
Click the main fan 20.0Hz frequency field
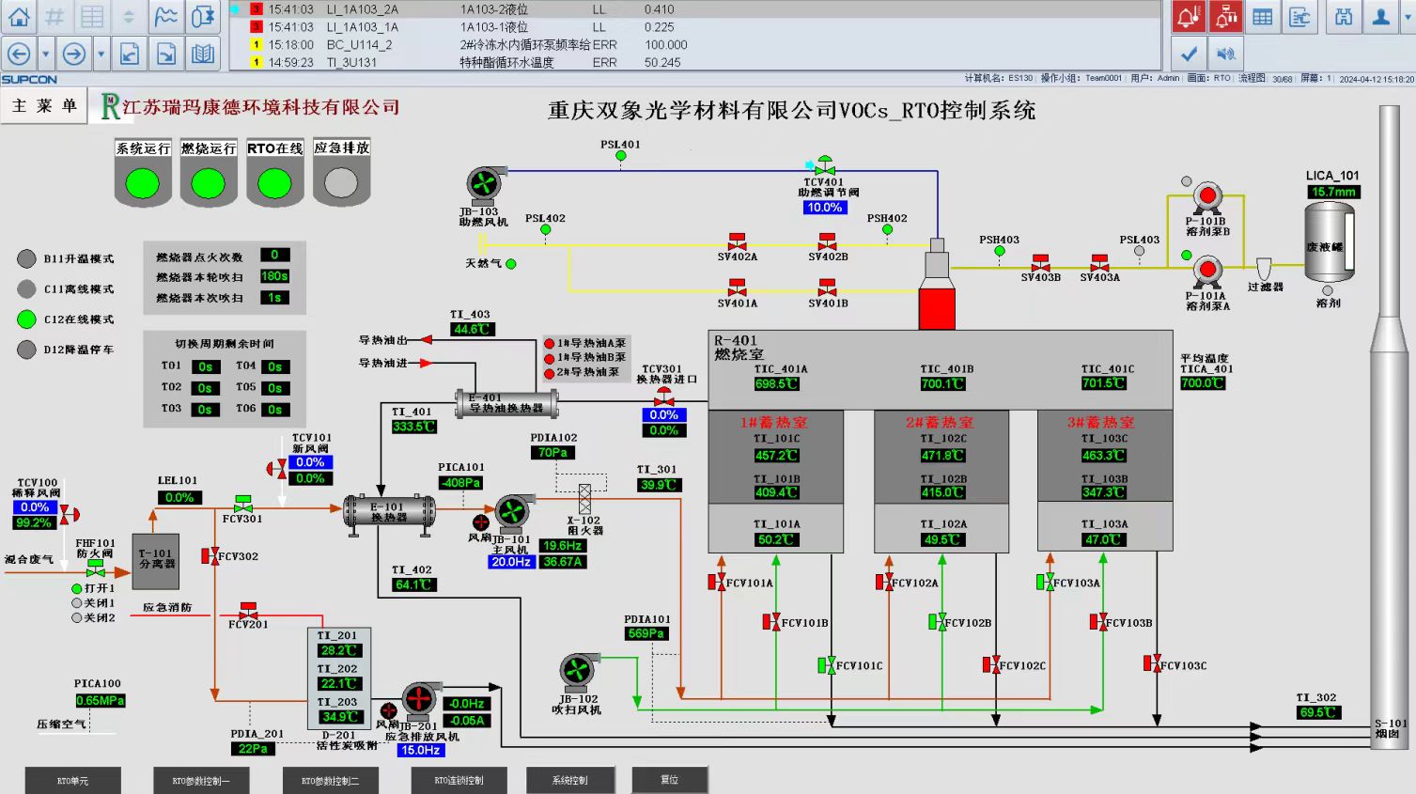tap(511, 562)
